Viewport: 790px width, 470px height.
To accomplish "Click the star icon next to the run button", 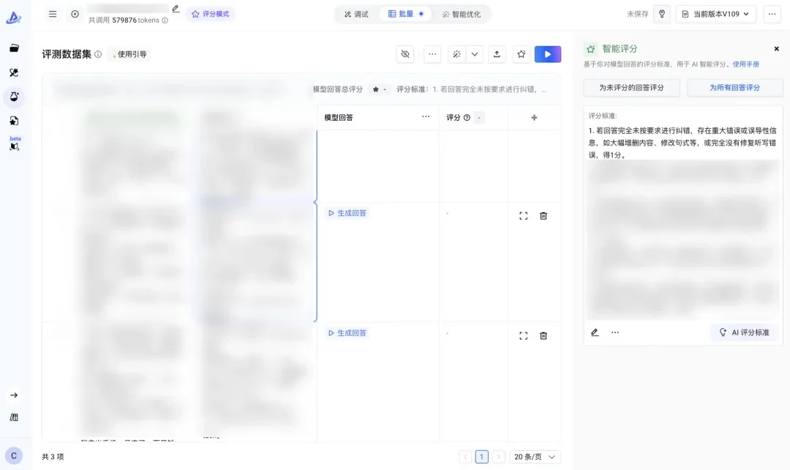I will point(521,53).
